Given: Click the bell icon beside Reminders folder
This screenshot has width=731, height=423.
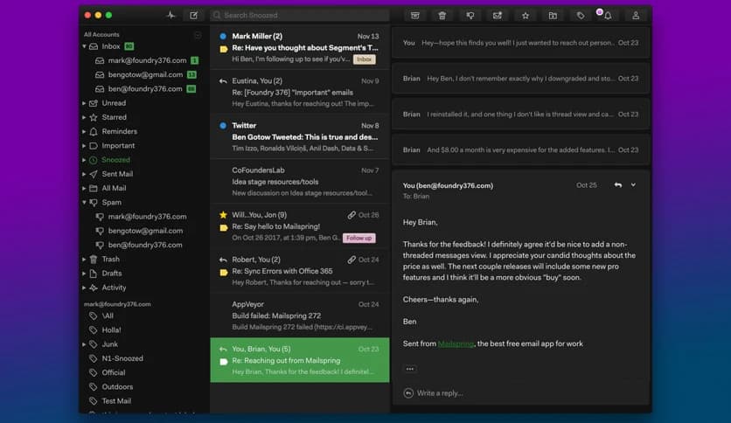Looking at the screenshot, I should pyautogui.click(x=94, y=131).
